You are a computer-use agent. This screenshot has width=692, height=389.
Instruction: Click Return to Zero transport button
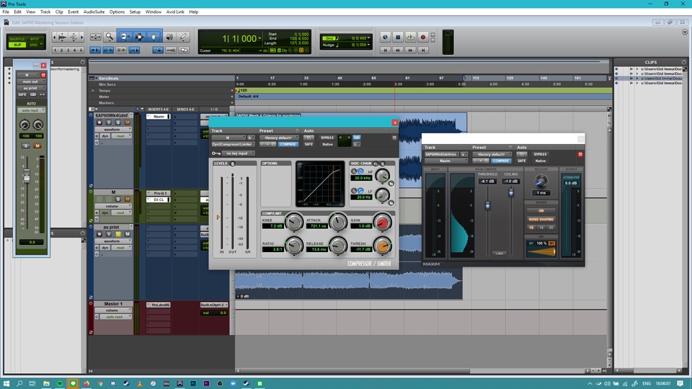click(x=385, y=50)
